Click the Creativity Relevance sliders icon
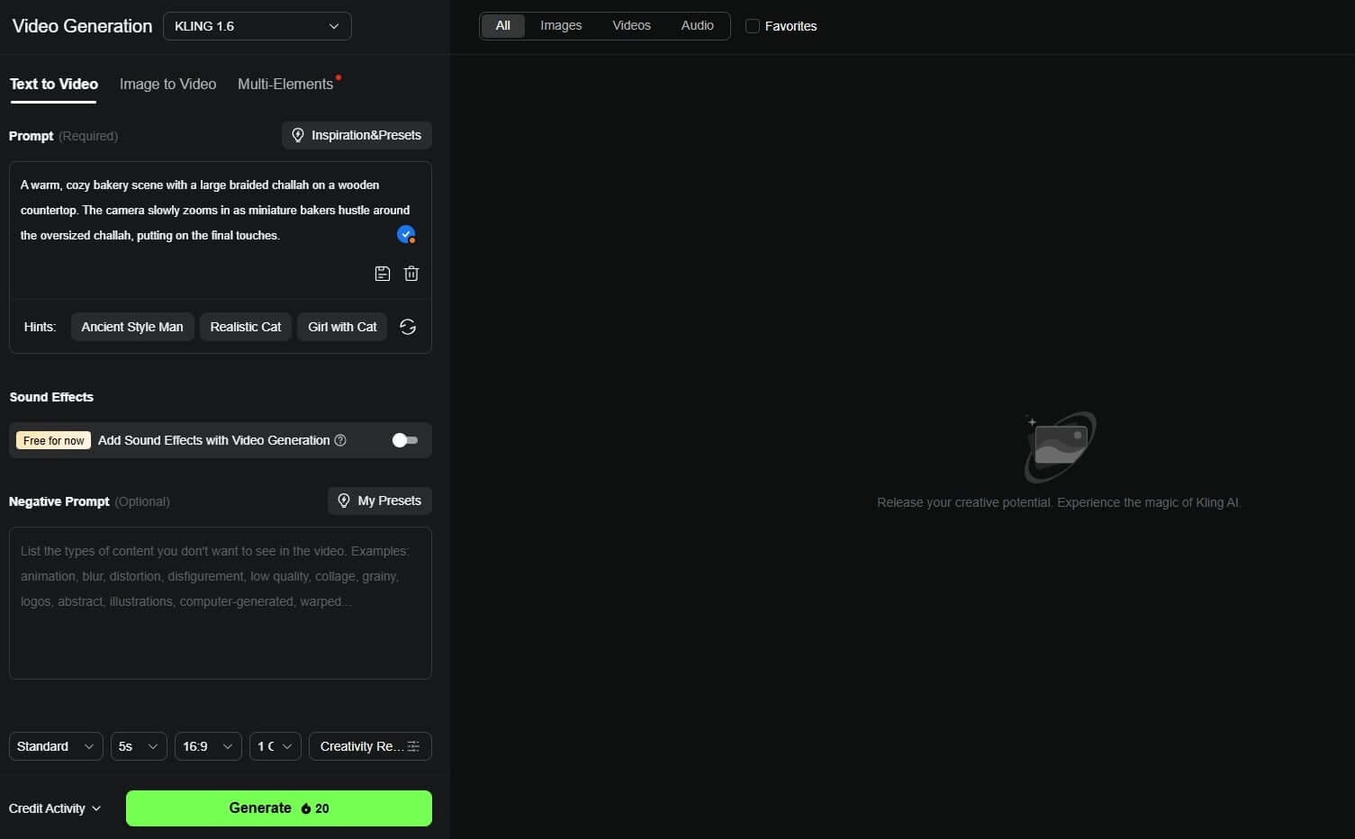This screenshot has width=1355, height=839. pyautogui.click(x=413, y=746)
